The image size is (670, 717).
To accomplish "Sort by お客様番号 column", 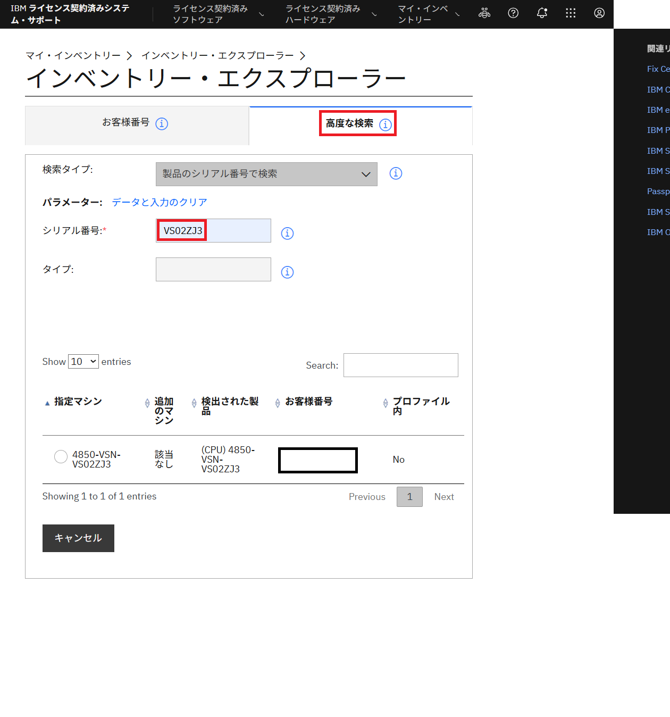I will tap(278, 403).
